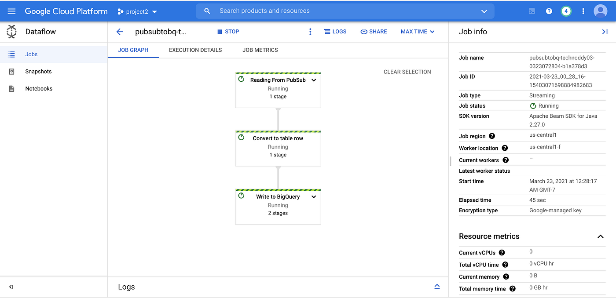Go back with the arrow icon
616x298 pixels.
pos(120,32)
